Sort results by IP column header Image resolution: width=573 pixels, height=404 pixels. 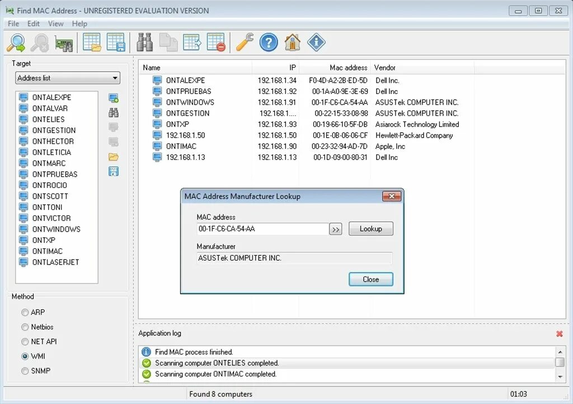[x=275, y=68]
